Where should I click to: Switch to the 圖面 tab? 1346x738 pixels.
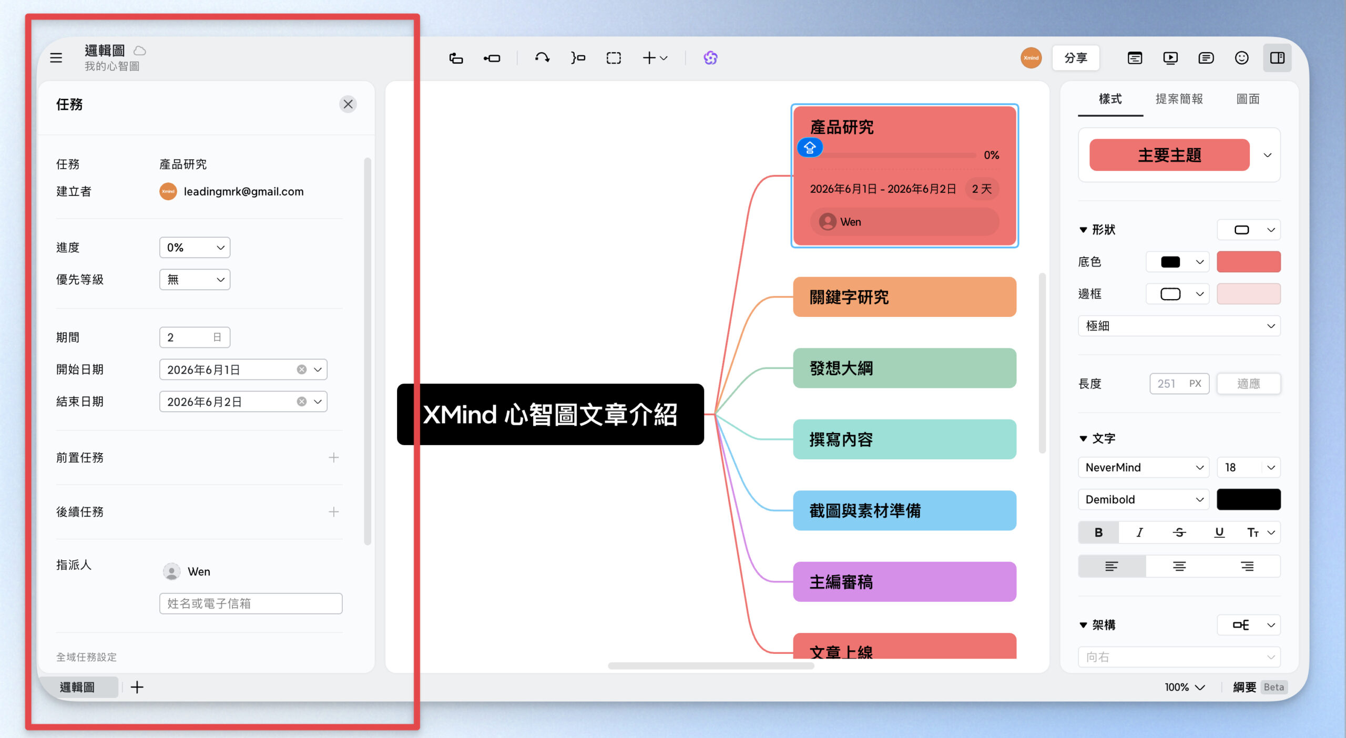click(1248, 99)
